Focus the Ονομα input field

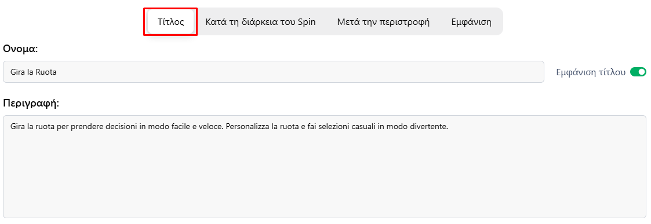[x=273, y=72]
